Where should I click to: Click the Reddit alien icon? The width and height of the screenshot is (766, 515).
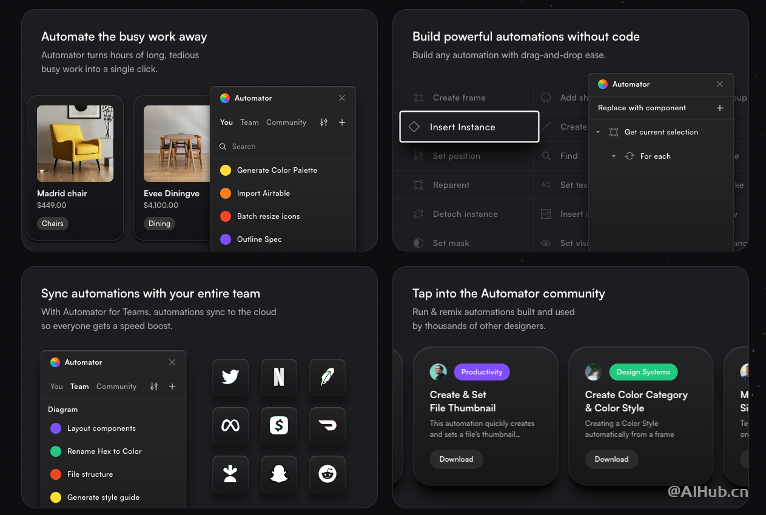pyautogui.click(x=328, y=474)
